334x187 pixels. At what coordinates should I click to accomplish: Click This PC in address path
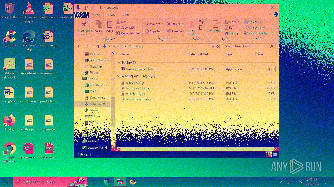coord(117,46)
